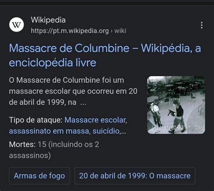Select the 'Armas de fogo' section chip
Viewport: 214px width, 191px height.
pos(39,176)
